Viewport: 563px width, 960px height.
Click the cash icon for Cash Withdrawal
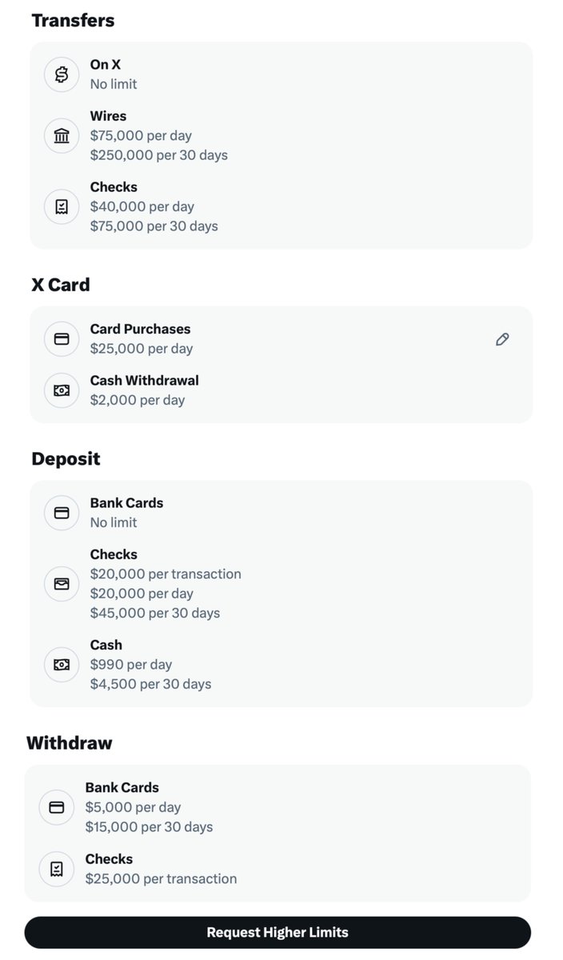click(62, 390)
